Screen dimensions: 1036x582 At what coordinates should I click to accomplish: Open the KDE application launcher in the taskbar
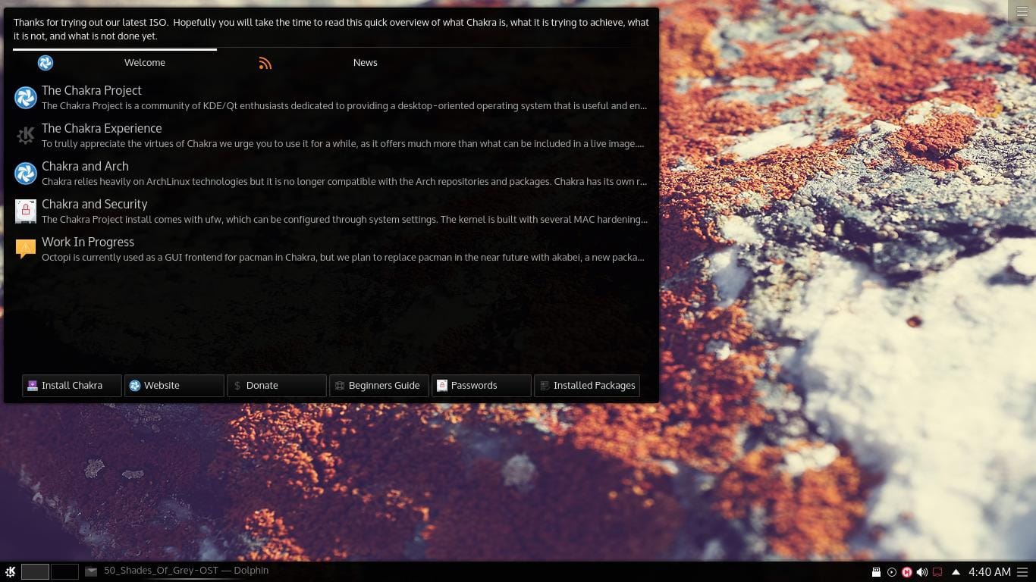coord(10,571)
